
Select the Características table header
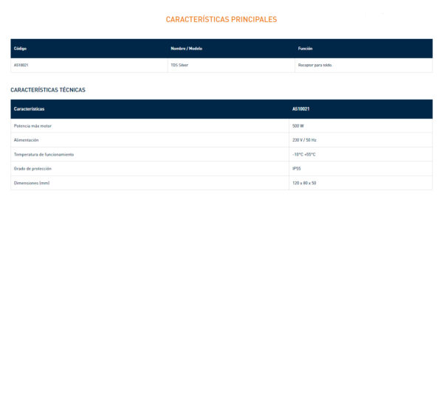pyautogui.click(x=29, y=109)
